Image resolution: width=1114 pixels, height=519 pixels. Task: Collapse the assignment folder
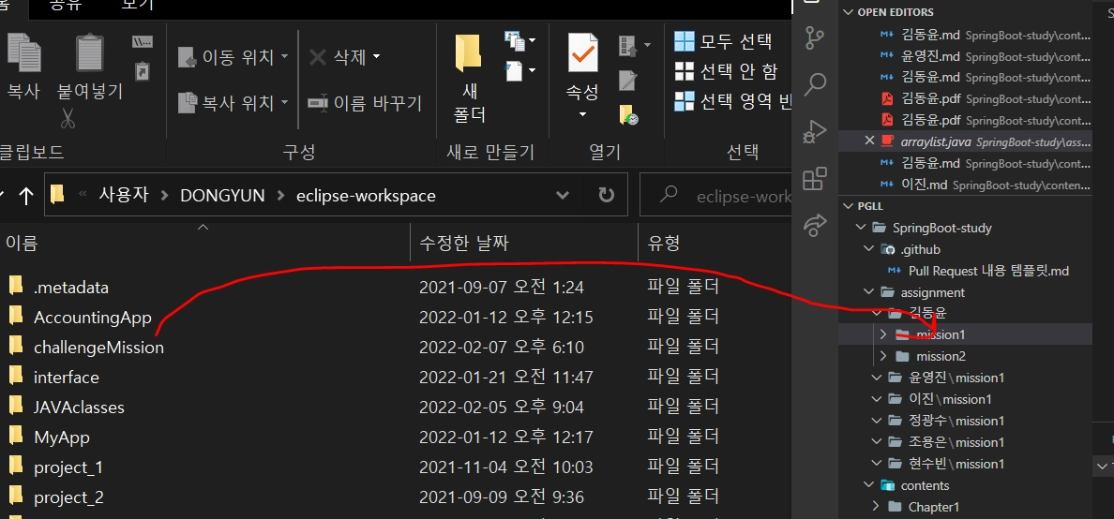click(x=868, y=291)
